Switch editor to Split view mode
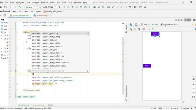Screen dimensions: 196x110 click(x=188, y=20)
